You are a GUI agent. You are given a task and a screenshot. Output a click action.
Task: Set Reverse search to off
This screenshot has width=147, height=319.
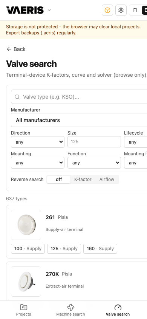59,180
